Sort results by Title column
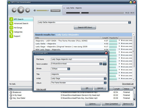This screenshot has width=144, height=108. coord(67,38)
